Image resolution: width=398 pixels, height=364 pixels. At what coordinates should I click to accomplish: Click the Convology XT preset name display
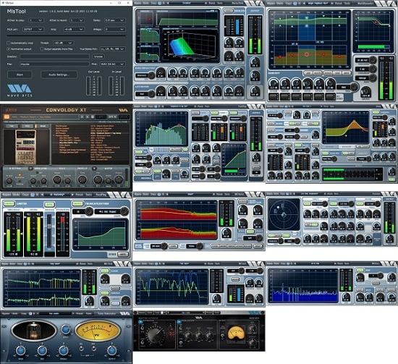[x=45, y=117]
